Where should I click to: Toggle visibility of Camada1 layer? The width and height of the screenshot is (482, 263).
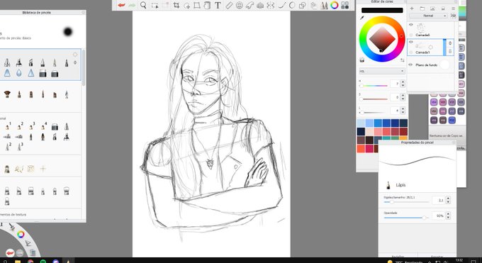coord(411,42)
